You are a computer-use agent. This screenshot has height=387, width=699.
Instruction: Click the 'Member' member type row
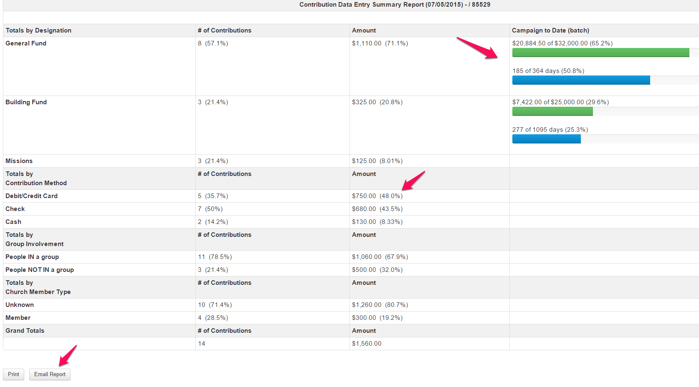pyautogui.click(x=351, y=318)
